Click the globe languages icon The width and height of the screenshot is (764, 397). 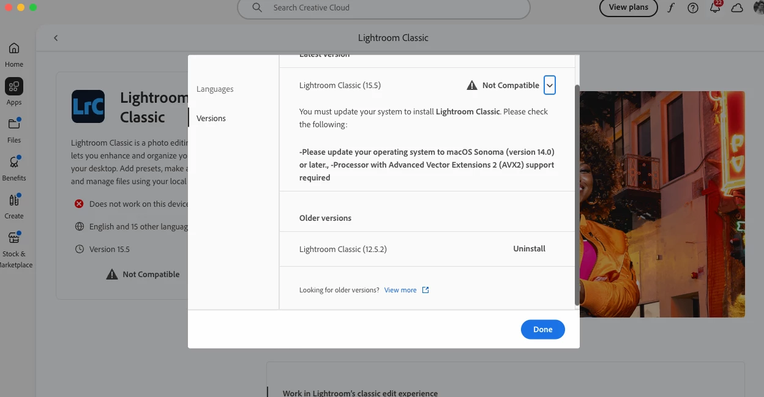(79, 226)
